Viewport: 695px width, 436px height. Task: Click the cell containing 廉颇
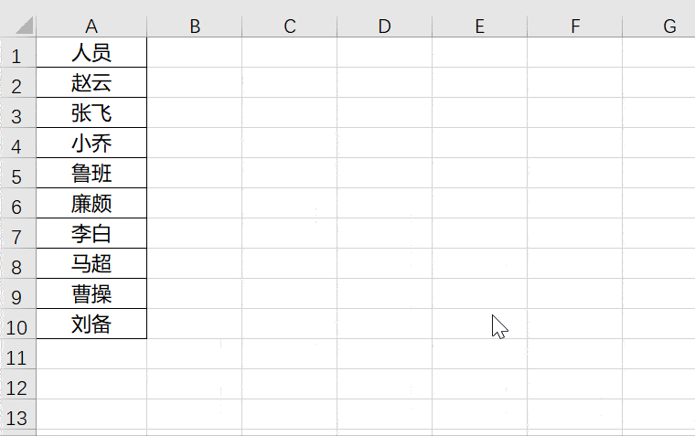tap(91, 204)
